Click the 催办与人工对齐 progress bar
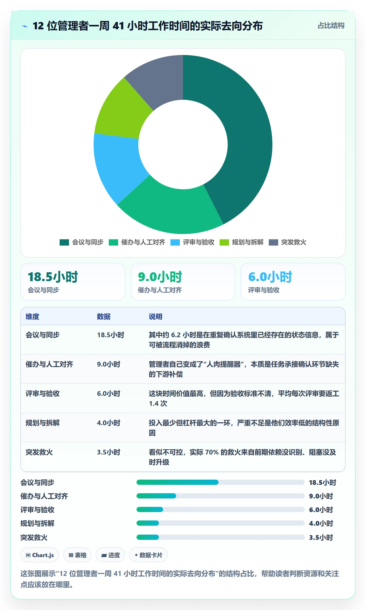 (x=221, y=496)
